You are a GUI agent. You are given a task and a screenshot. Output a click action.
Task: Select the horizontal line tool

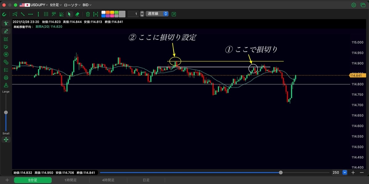click(x=30, y=14)
